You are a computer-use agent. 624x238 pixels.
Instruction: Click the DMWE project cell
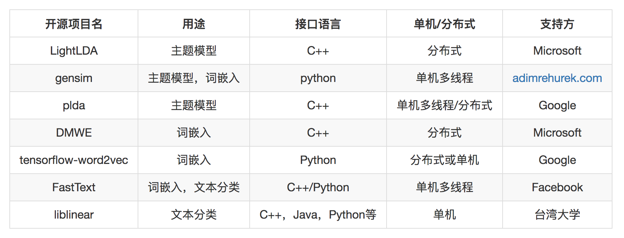pyautogui.click(x=74, y=133)
